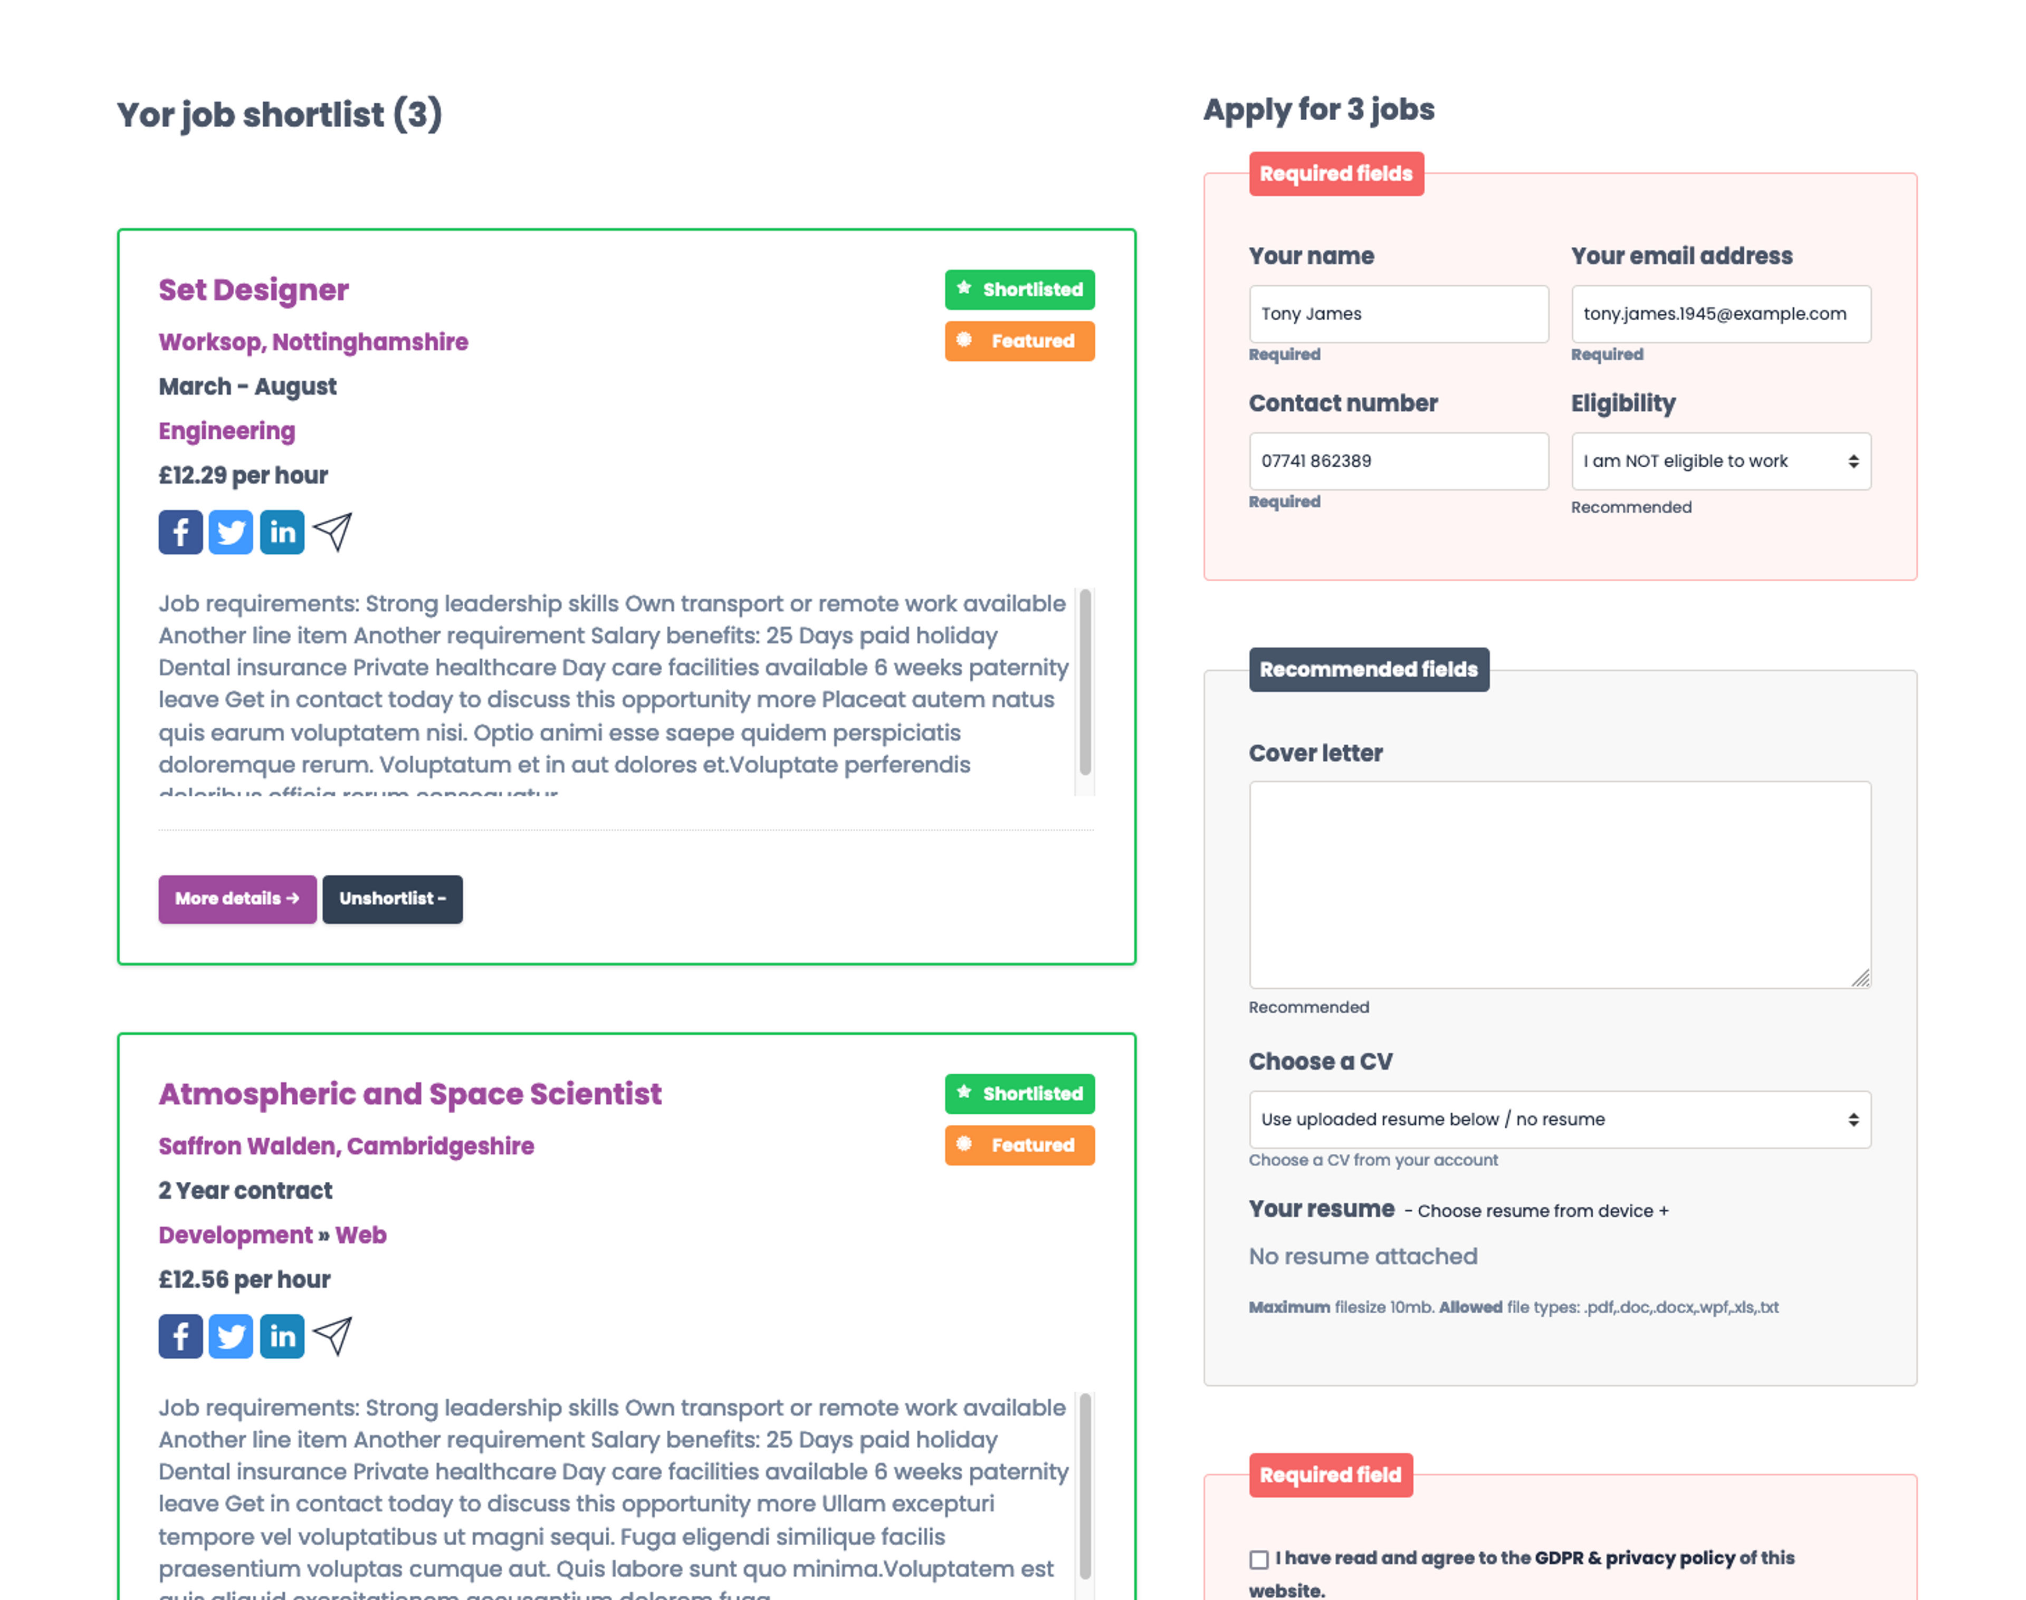Share Set Designer job on LinkedIn
This screenshot has width=2026, height=1600.
click(282, 532)
